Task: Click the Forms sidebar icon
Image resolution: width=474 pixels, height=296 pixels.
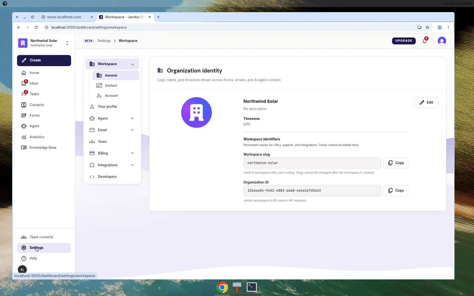Action: tap(24, 115)
